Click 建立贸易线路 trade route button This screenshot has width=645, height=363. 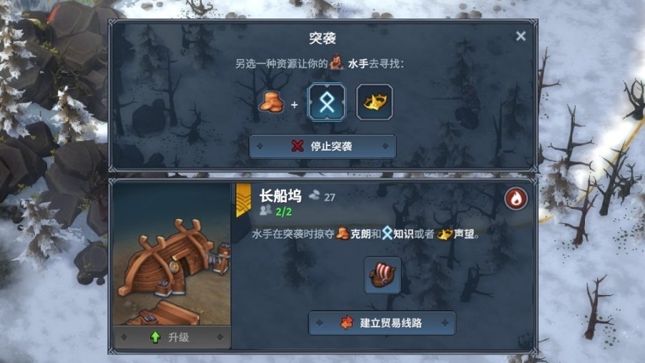pyautogui.click(x=382, y=323)
